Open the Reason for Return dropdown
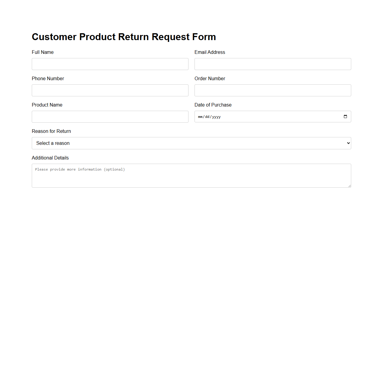Screen dimensions: 383x389 pyautogui.click(x=191, y=143)
